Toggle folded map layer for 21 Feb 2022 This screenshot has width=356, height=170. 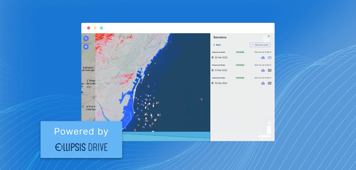(270, 70)
